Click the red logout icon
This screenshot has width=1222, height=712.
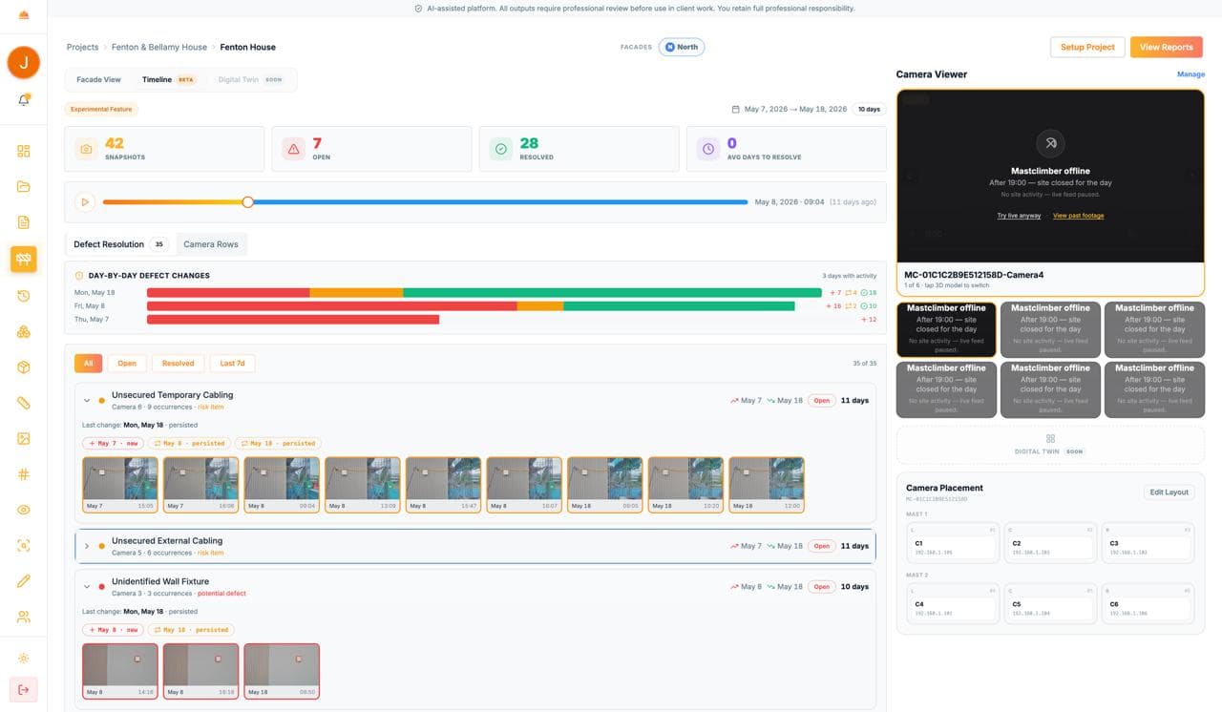[24, 689]
